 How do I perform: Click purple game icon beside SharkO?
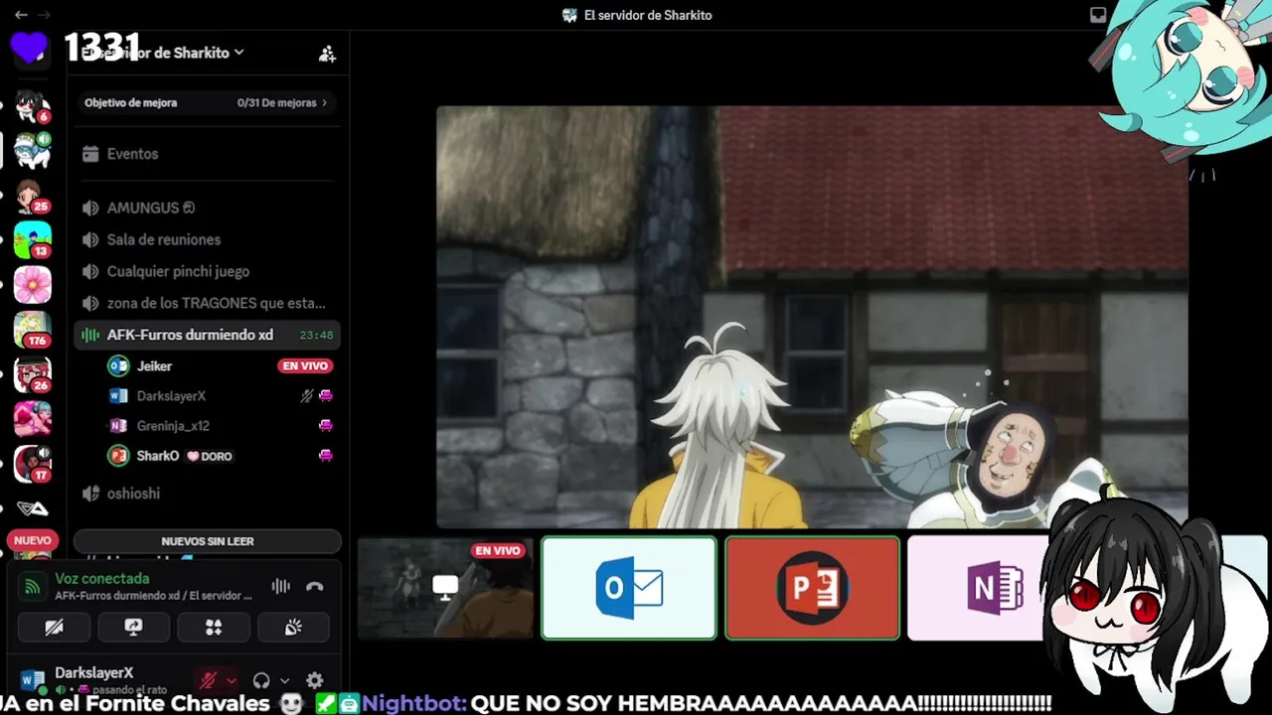pyautogui.click(x=325, y=456)
